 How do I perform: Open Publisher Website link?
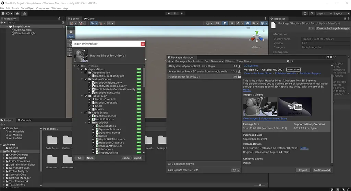[x=286, y=73]
